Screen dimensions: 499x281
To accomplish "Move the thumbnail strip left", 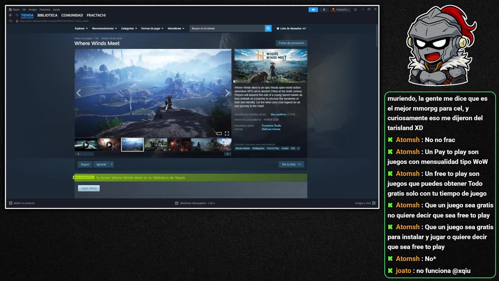I will (x=78, y=154).
